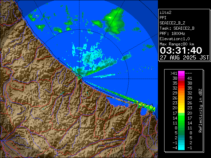Click the 'Elevation:1.0' label
Screen dimensions: 211x158
(x=174, y=39)
